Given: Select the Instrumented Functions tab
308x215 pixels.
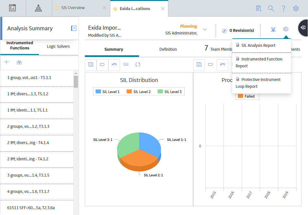Looking at the screenshot, I should click(x=20, y=46).
